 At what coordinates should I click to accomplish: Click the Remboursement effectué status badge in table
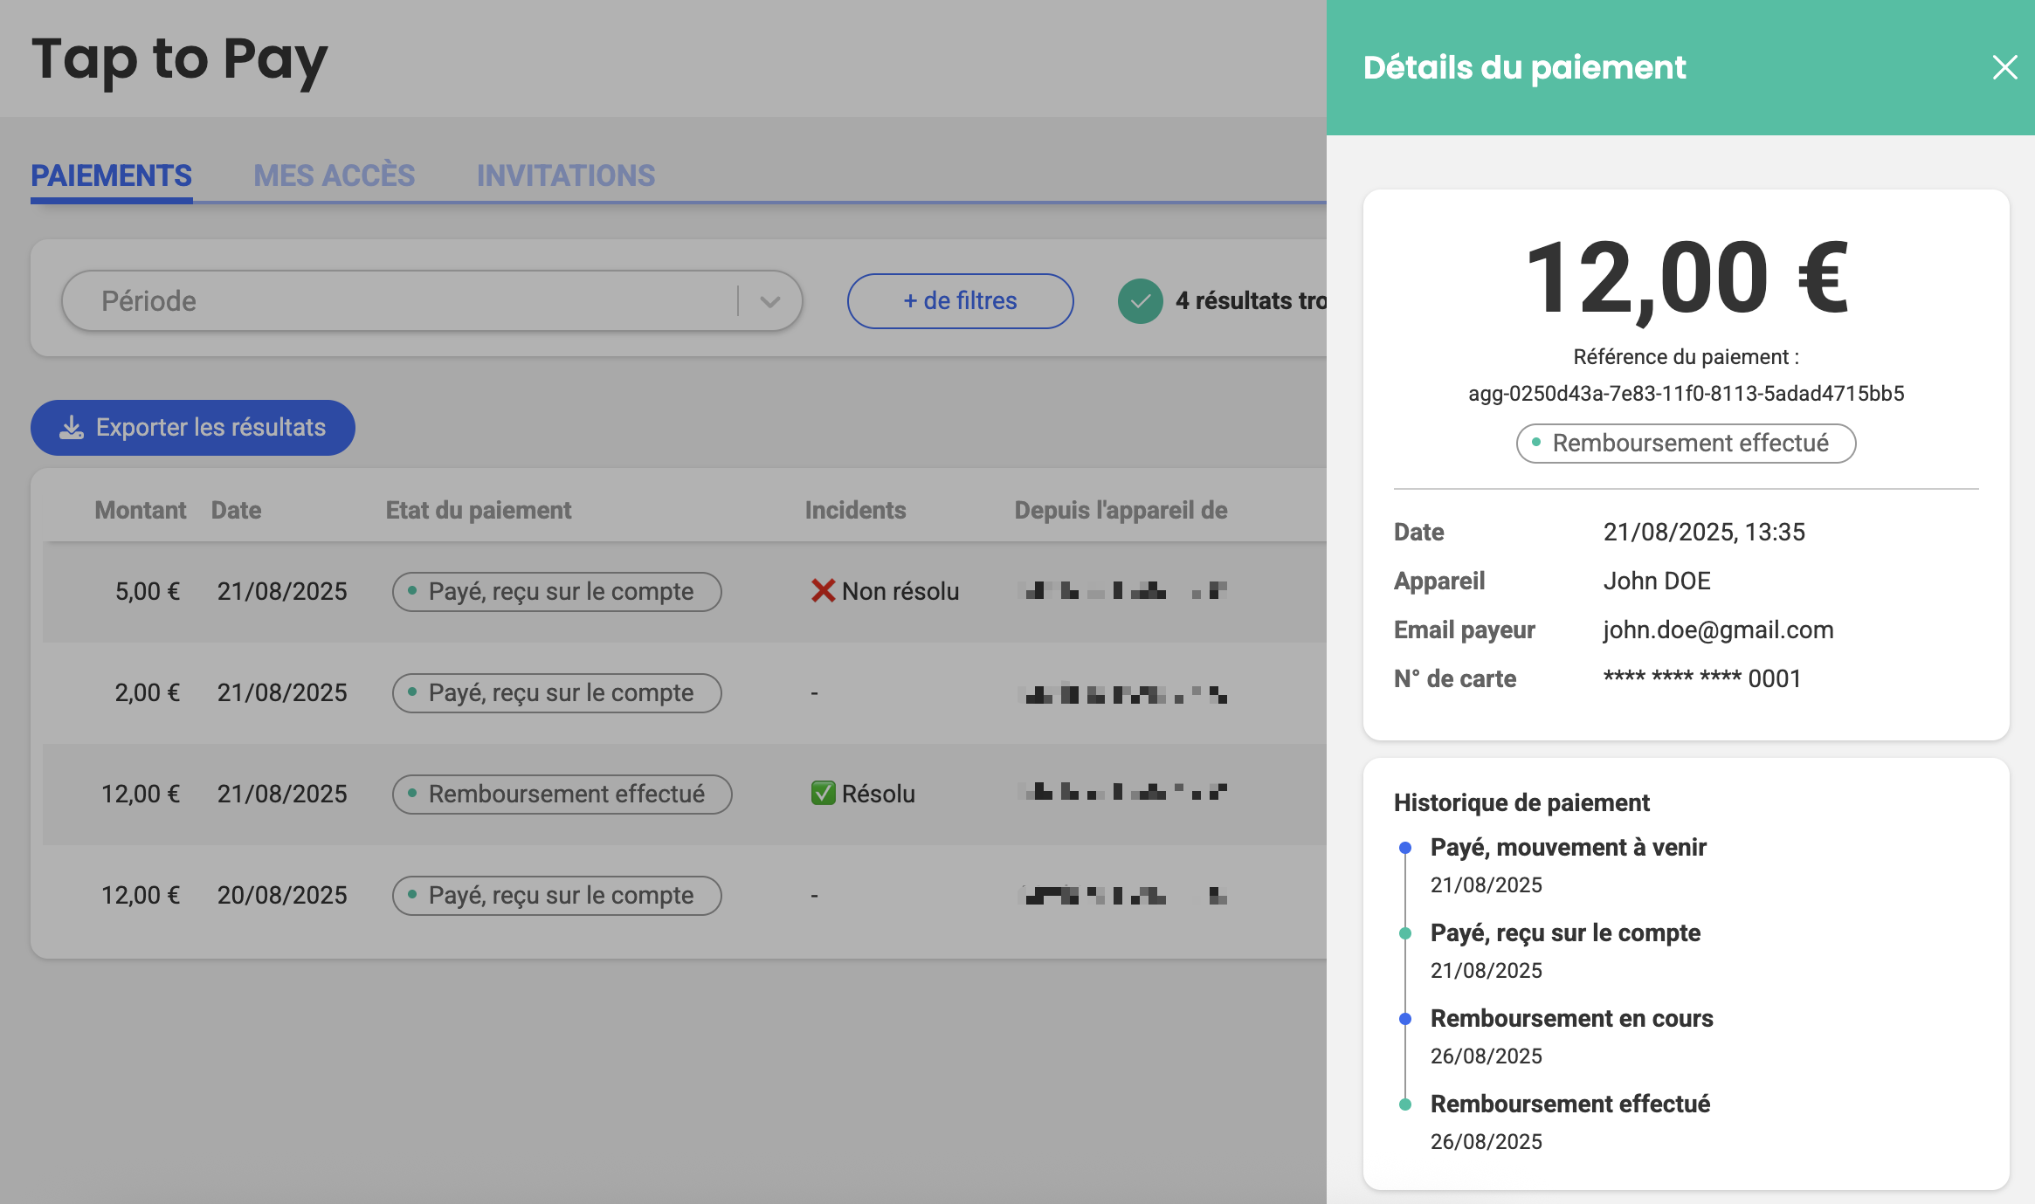tap(562, 794)
